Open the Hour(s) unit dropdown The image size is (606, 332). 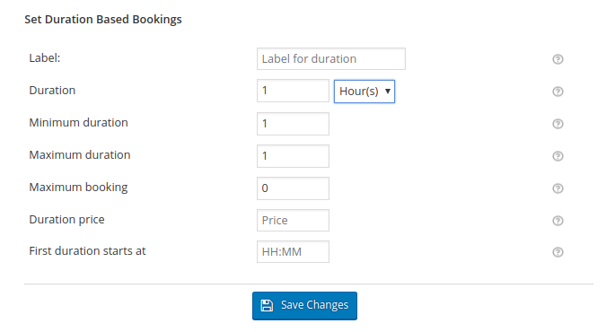pyautogui.click(x=364, y=92)
